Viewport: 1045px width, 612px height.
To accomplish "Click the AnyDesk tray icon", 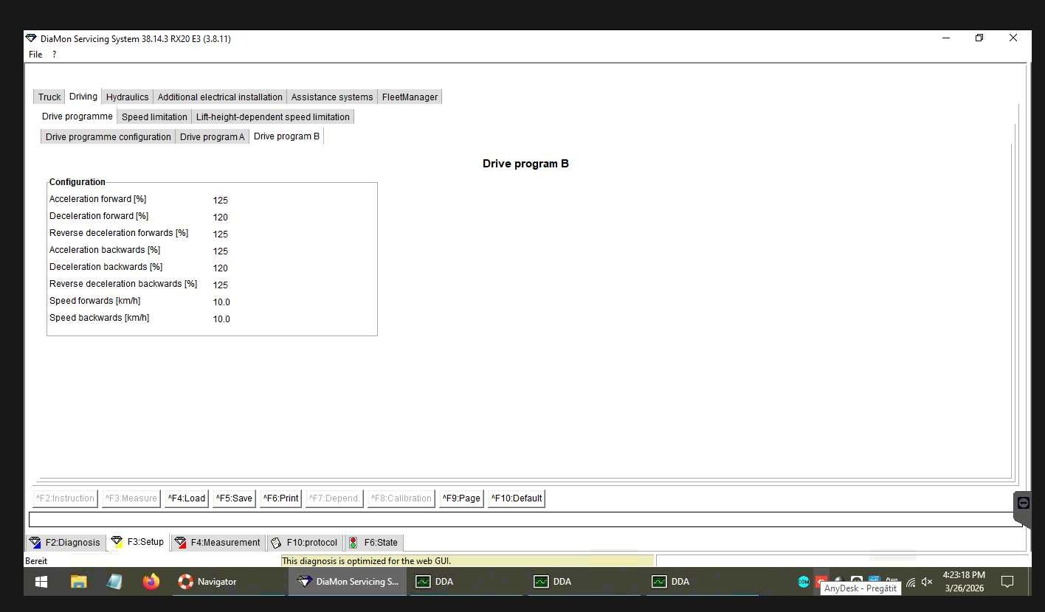I will click(x=821, y=581).
